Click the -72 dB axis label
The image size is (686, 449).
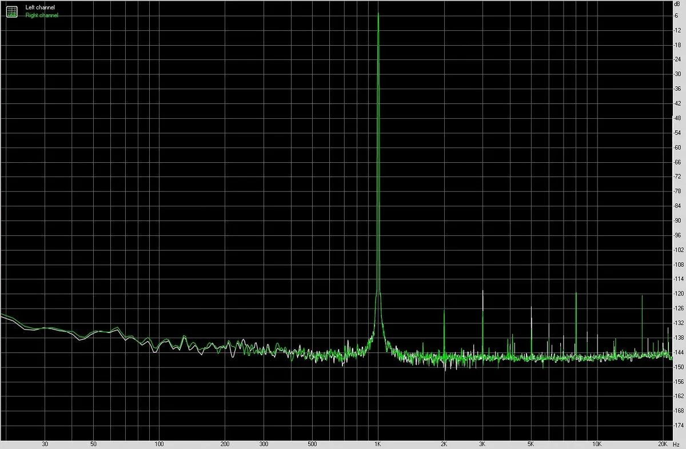coord(678,177)
